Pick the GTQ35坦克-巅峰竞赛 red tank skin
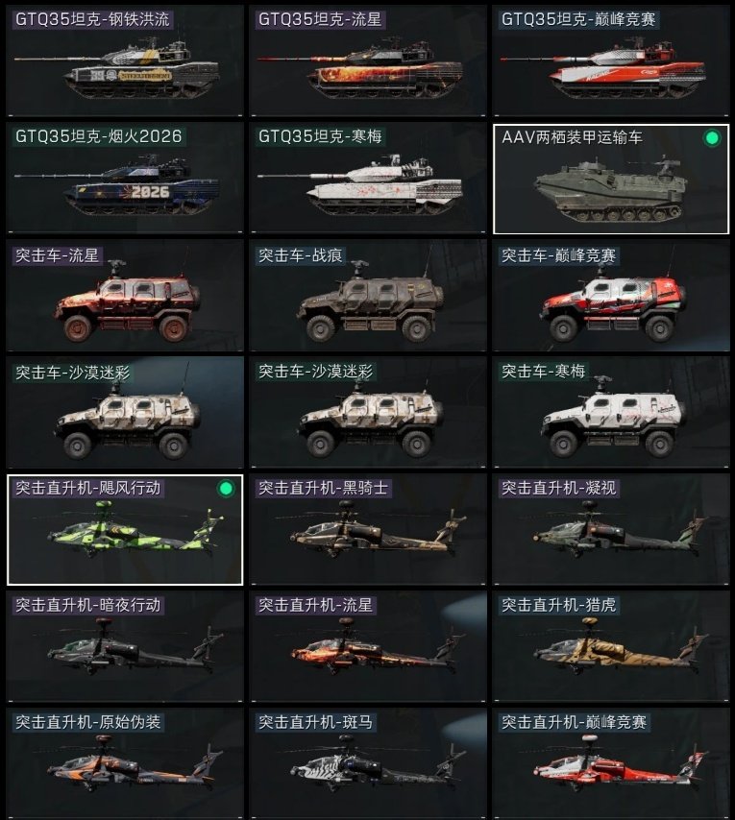The height and width of the screenshot is (820, 735). point(610,60)
